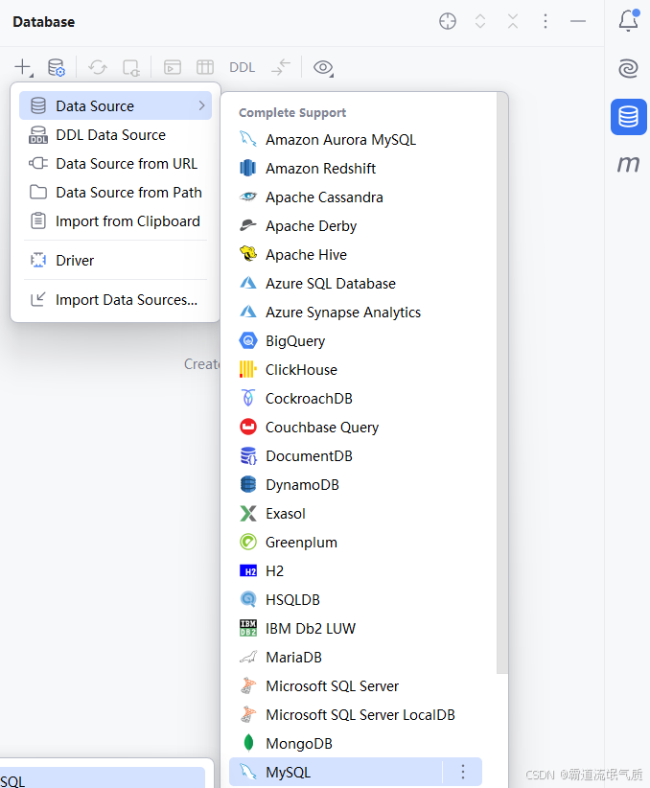650x788 pixels.
Task: Choose MariaDB
Action: pyautogui.click(x=356, y=658)
